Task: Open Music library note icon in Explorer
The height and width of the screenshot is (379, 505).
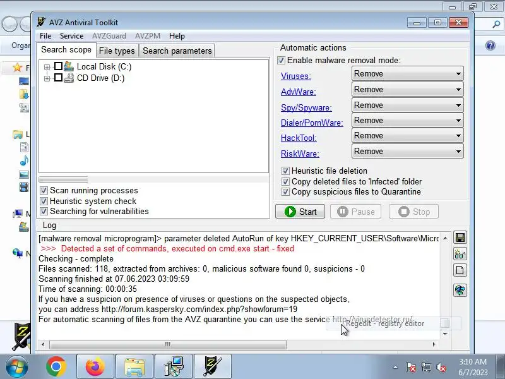Action: click(x=24, y=160)
